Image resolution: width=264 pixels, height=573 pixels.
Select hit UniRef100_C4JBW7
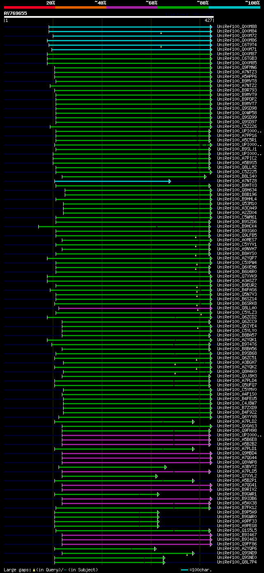(237, 403)
